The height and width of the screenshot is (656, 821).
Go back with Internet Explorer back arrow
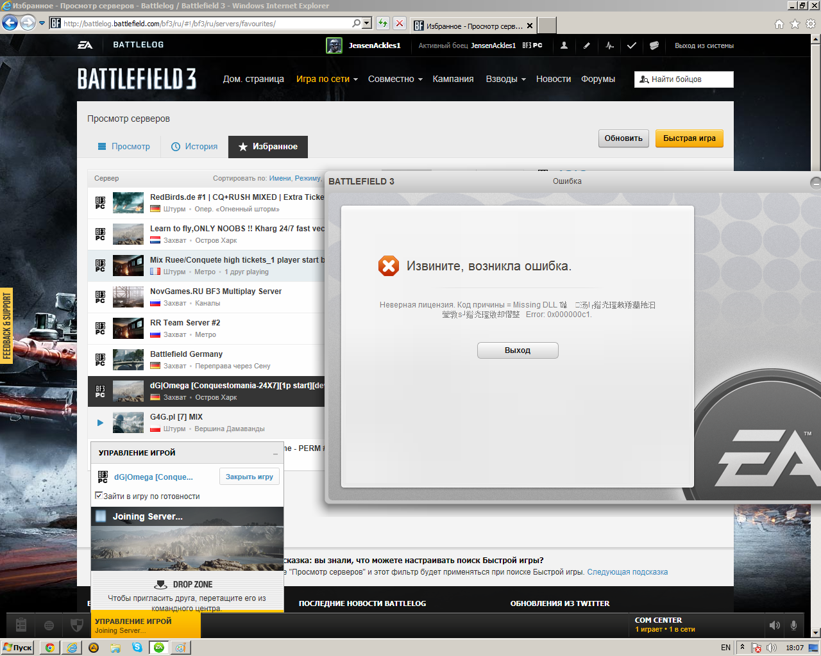point(10,23)
